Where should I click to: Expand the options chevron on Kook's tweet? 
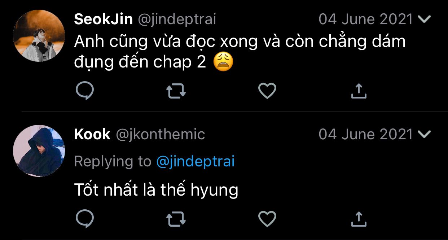pyautogui.click(x=424, y=135)
